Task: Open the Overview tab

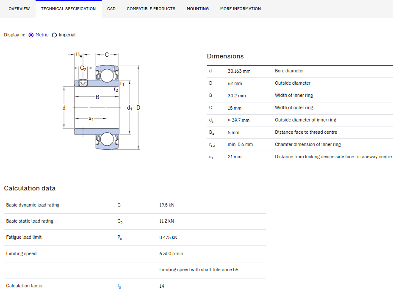Action: click(19, 9)
